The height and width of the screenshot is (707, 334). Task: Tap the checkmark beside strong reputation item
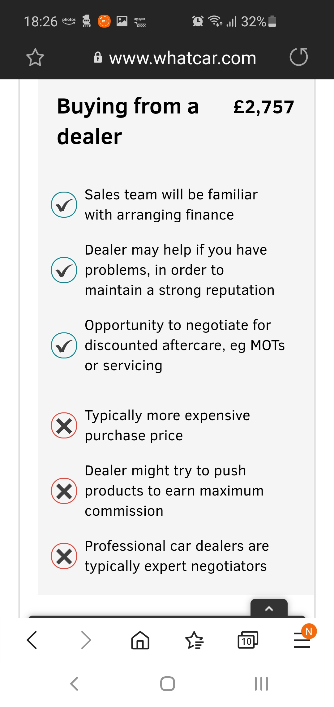click(64, 270)
